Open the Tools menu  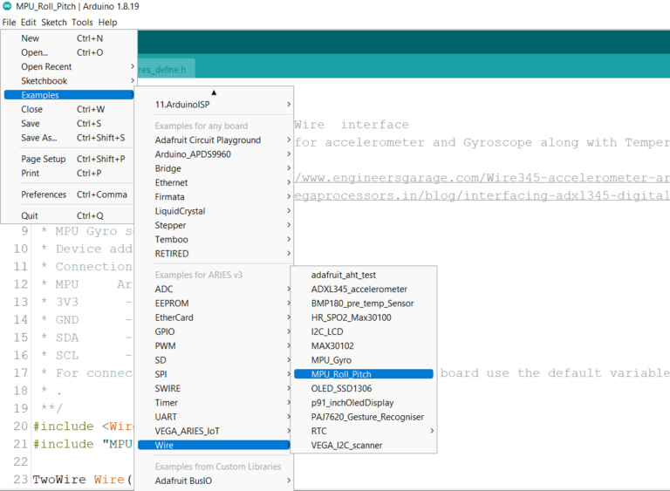[x=82, y=22]
